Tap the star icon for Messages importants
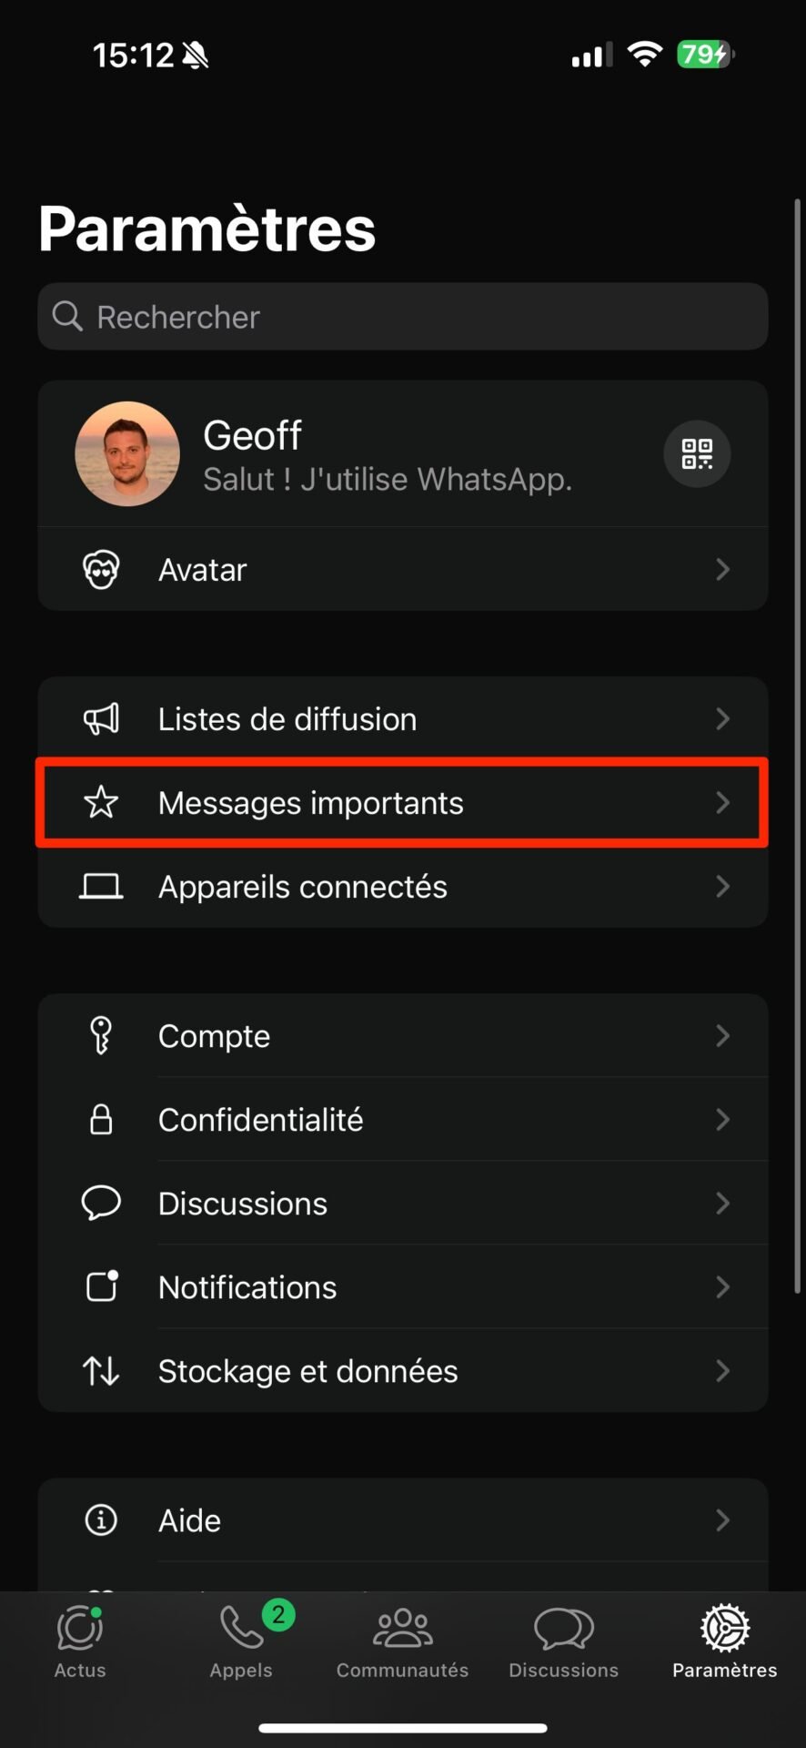The height and width of the screenshot is (1748, 806). tap(101, 803)
